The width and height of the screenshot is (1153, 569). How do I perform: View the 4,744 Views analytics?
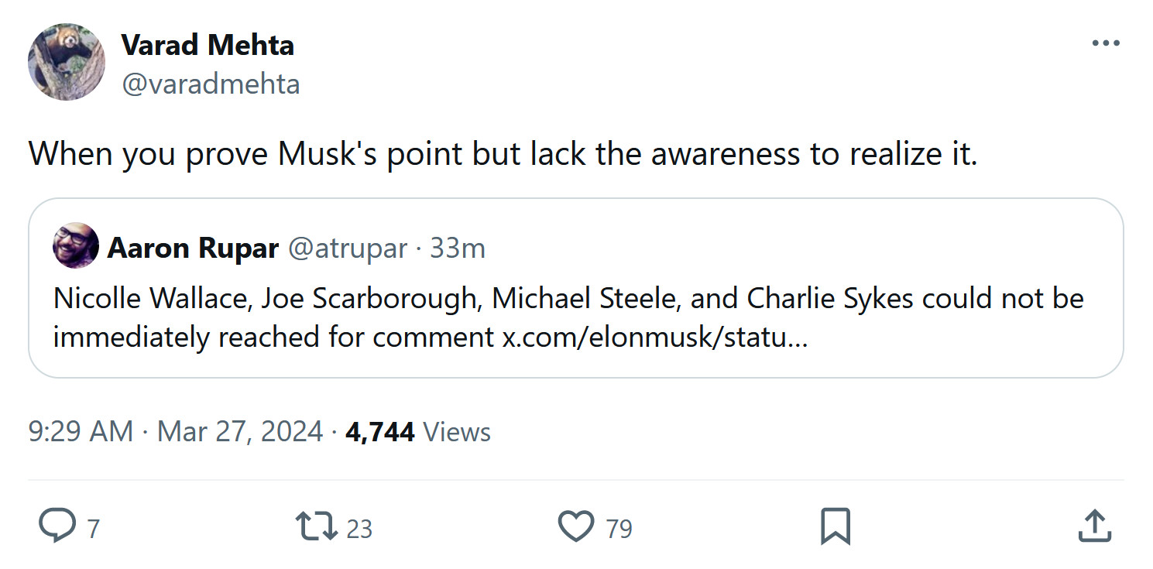coord(418,431)
